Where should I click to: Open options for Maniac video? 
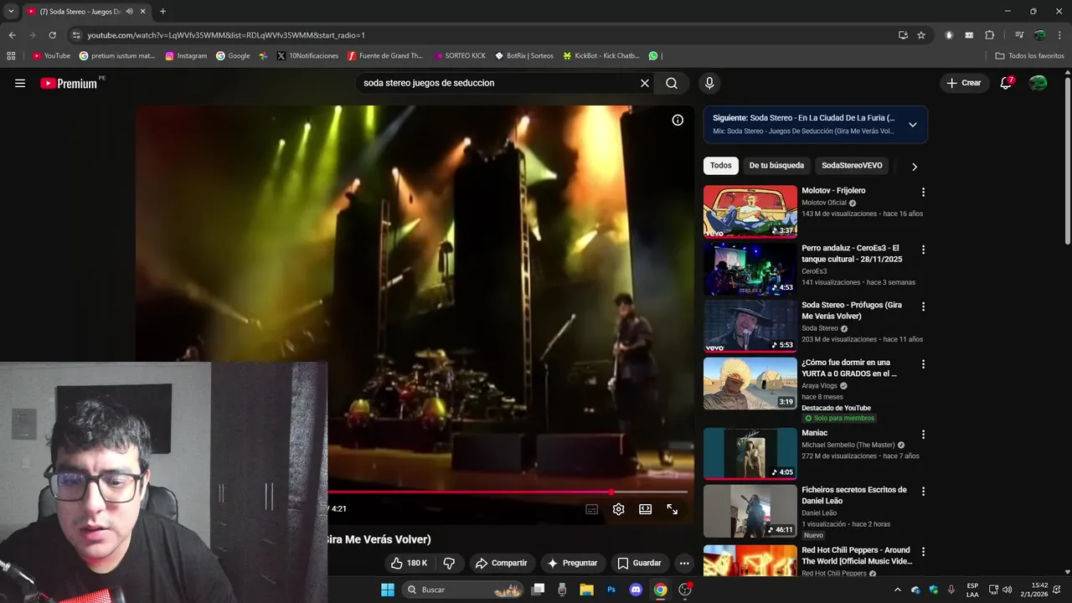(x=923, y=435)
